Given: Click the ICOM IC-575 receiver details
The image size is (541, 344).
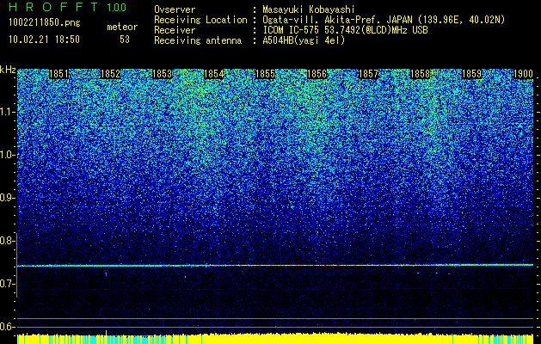Looking at the screenshot, I should pos(345,30).
